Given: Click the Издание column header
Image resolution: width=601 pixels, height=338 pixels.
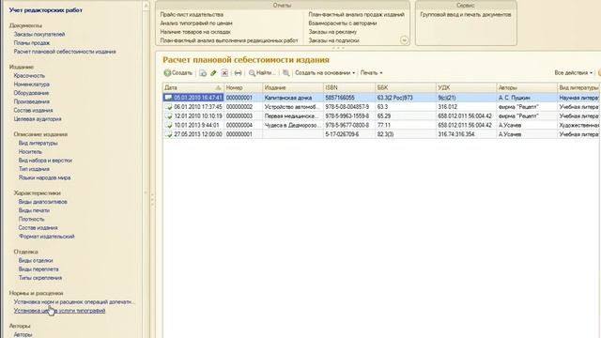Looking at the screenshot, I should pyautogui.click(x=293, y=87).
